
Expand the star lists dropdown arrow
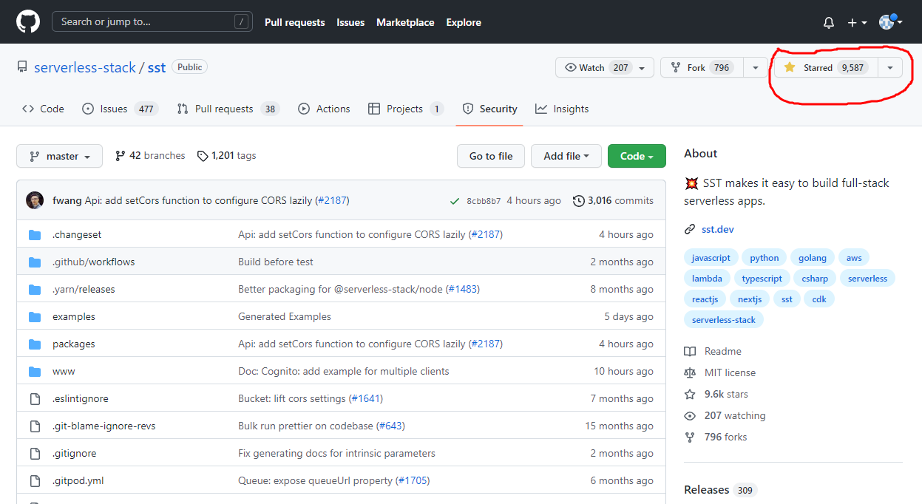[889, 67]
